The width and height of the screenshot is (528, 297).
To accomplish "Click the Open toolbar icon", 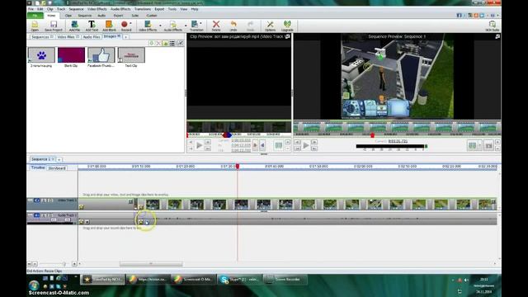I will (x=35, y=26).
